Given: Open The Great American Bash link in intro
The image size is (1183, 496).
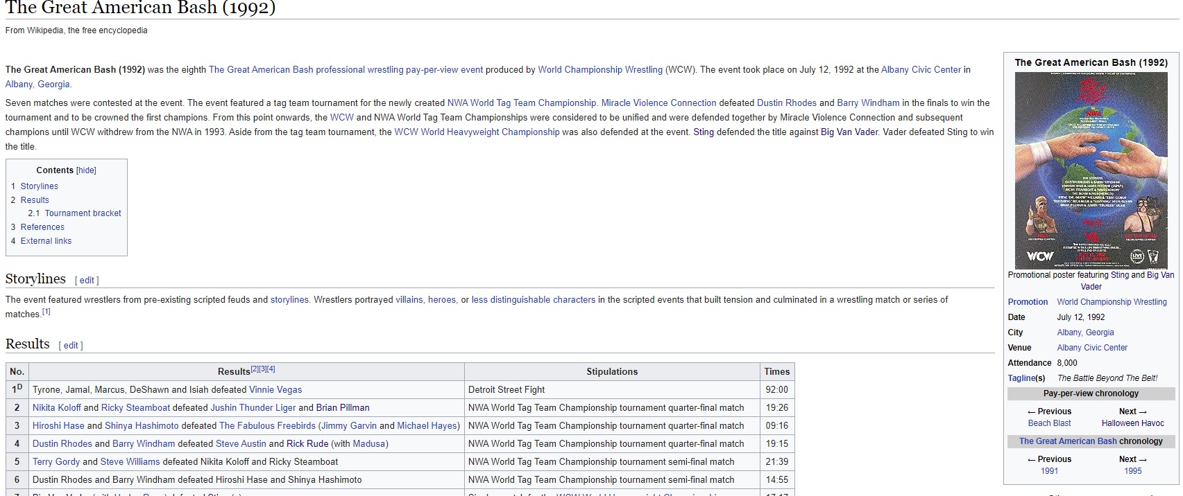Looking at the screenshot, I should pyautogui.click(x=261, y=70).
